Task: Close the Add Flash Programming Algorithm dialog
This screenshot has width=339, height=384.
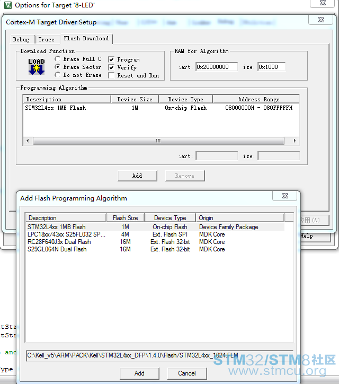Action: coord(285,196)
